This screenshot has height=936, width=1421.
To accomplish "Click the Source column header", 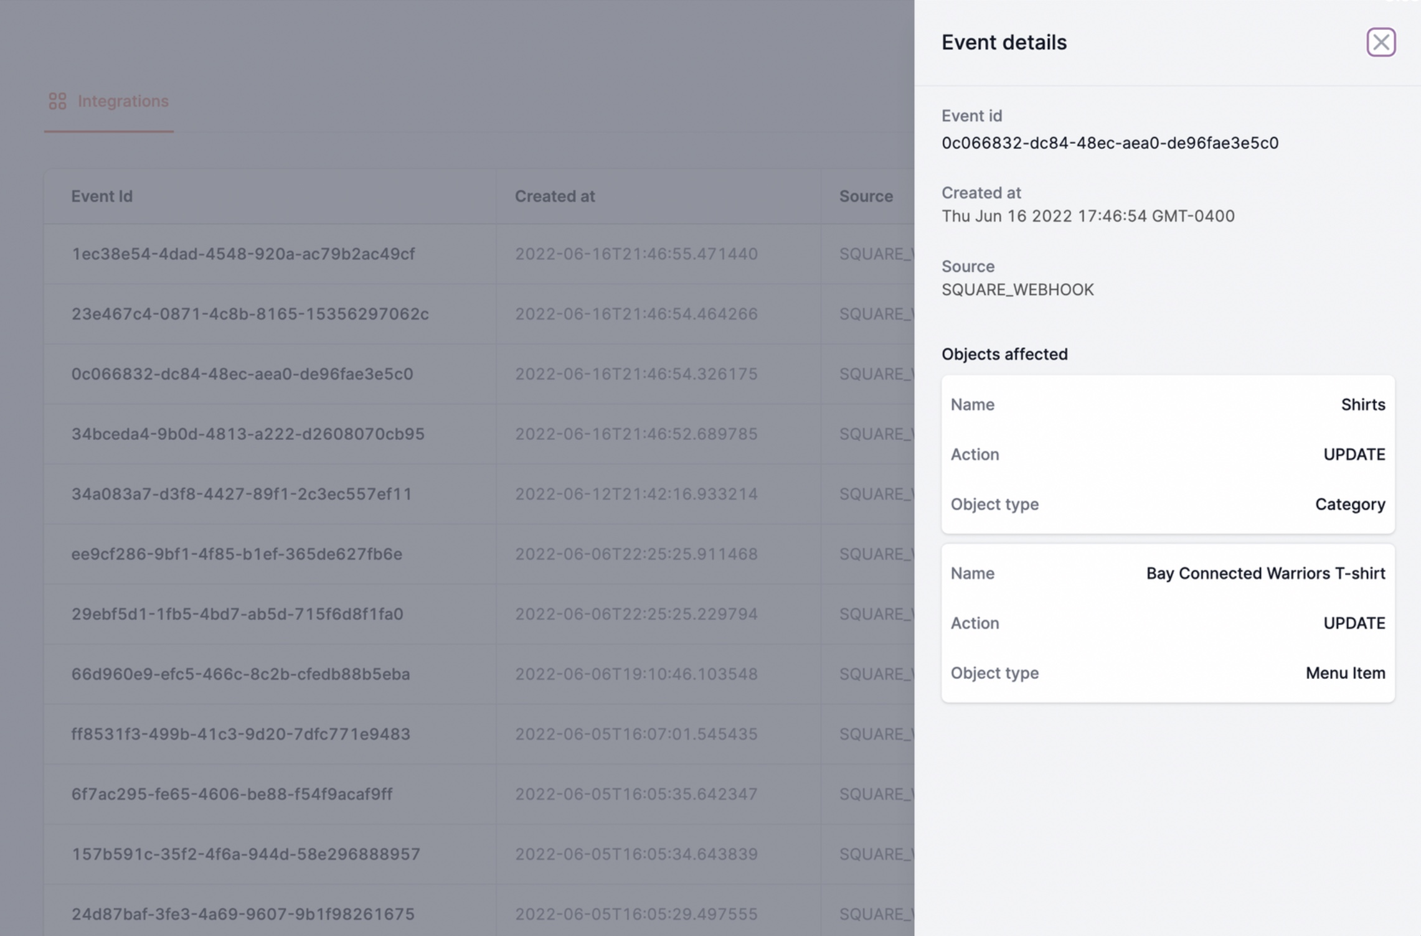I will coord(866,196).
